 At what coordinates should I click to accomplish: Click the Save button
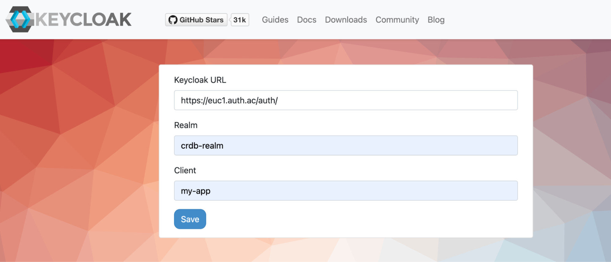190,219
